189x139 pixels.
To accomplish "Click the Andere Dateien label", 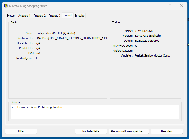I will [123, 51].
